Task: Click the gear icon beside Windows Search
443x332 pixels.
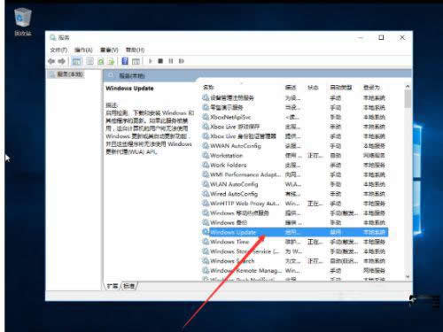Action: [x=206, y=260]
